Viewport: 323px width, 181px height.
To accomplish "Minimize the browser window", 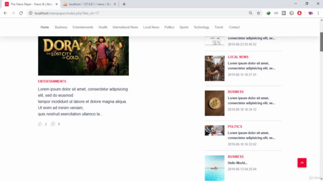I will 296,4.
